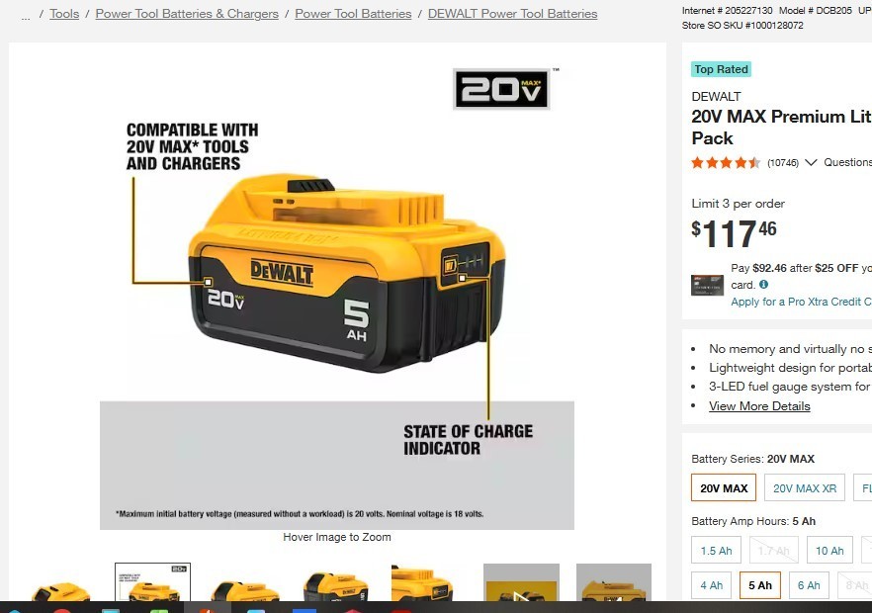
Task: Select the first battery thumbnail image
Action: (61, 590)
